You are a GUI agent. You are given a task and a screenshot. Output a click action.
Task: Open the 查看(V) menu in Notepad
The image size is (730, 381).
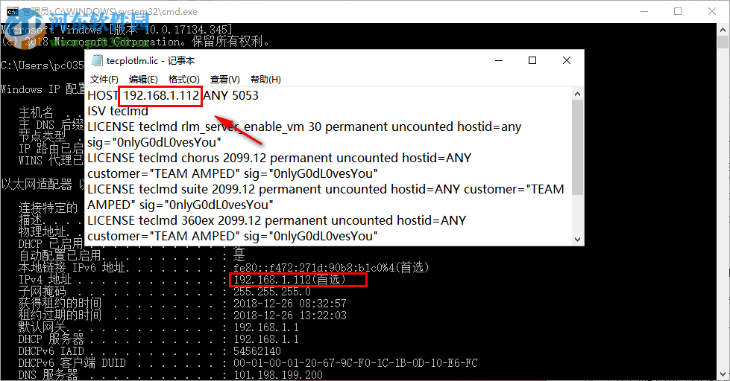click(x=225, y=80)
